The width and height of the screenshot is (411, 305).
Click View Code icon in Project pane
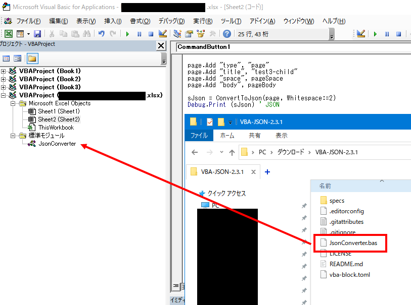tap(6, 58)
